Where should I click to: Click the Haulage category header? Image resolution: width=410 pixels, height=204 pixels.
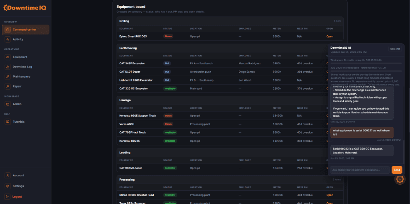click(125, 100)
